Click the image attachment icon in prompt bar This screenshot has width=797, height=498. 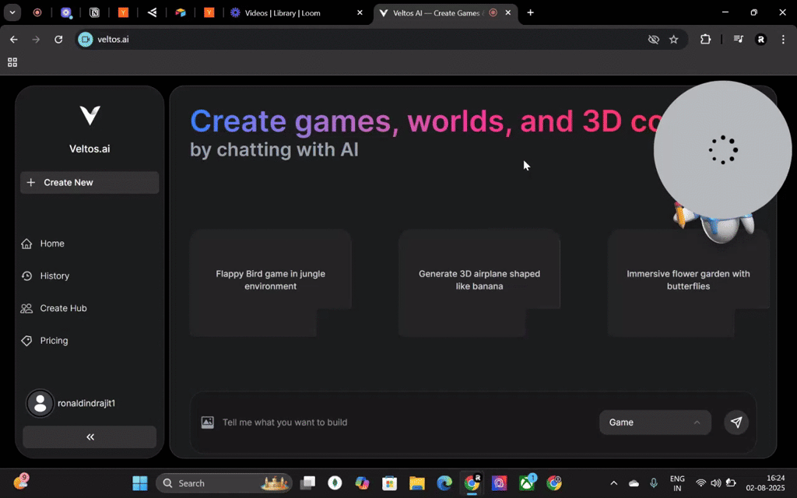coord(207,422)
